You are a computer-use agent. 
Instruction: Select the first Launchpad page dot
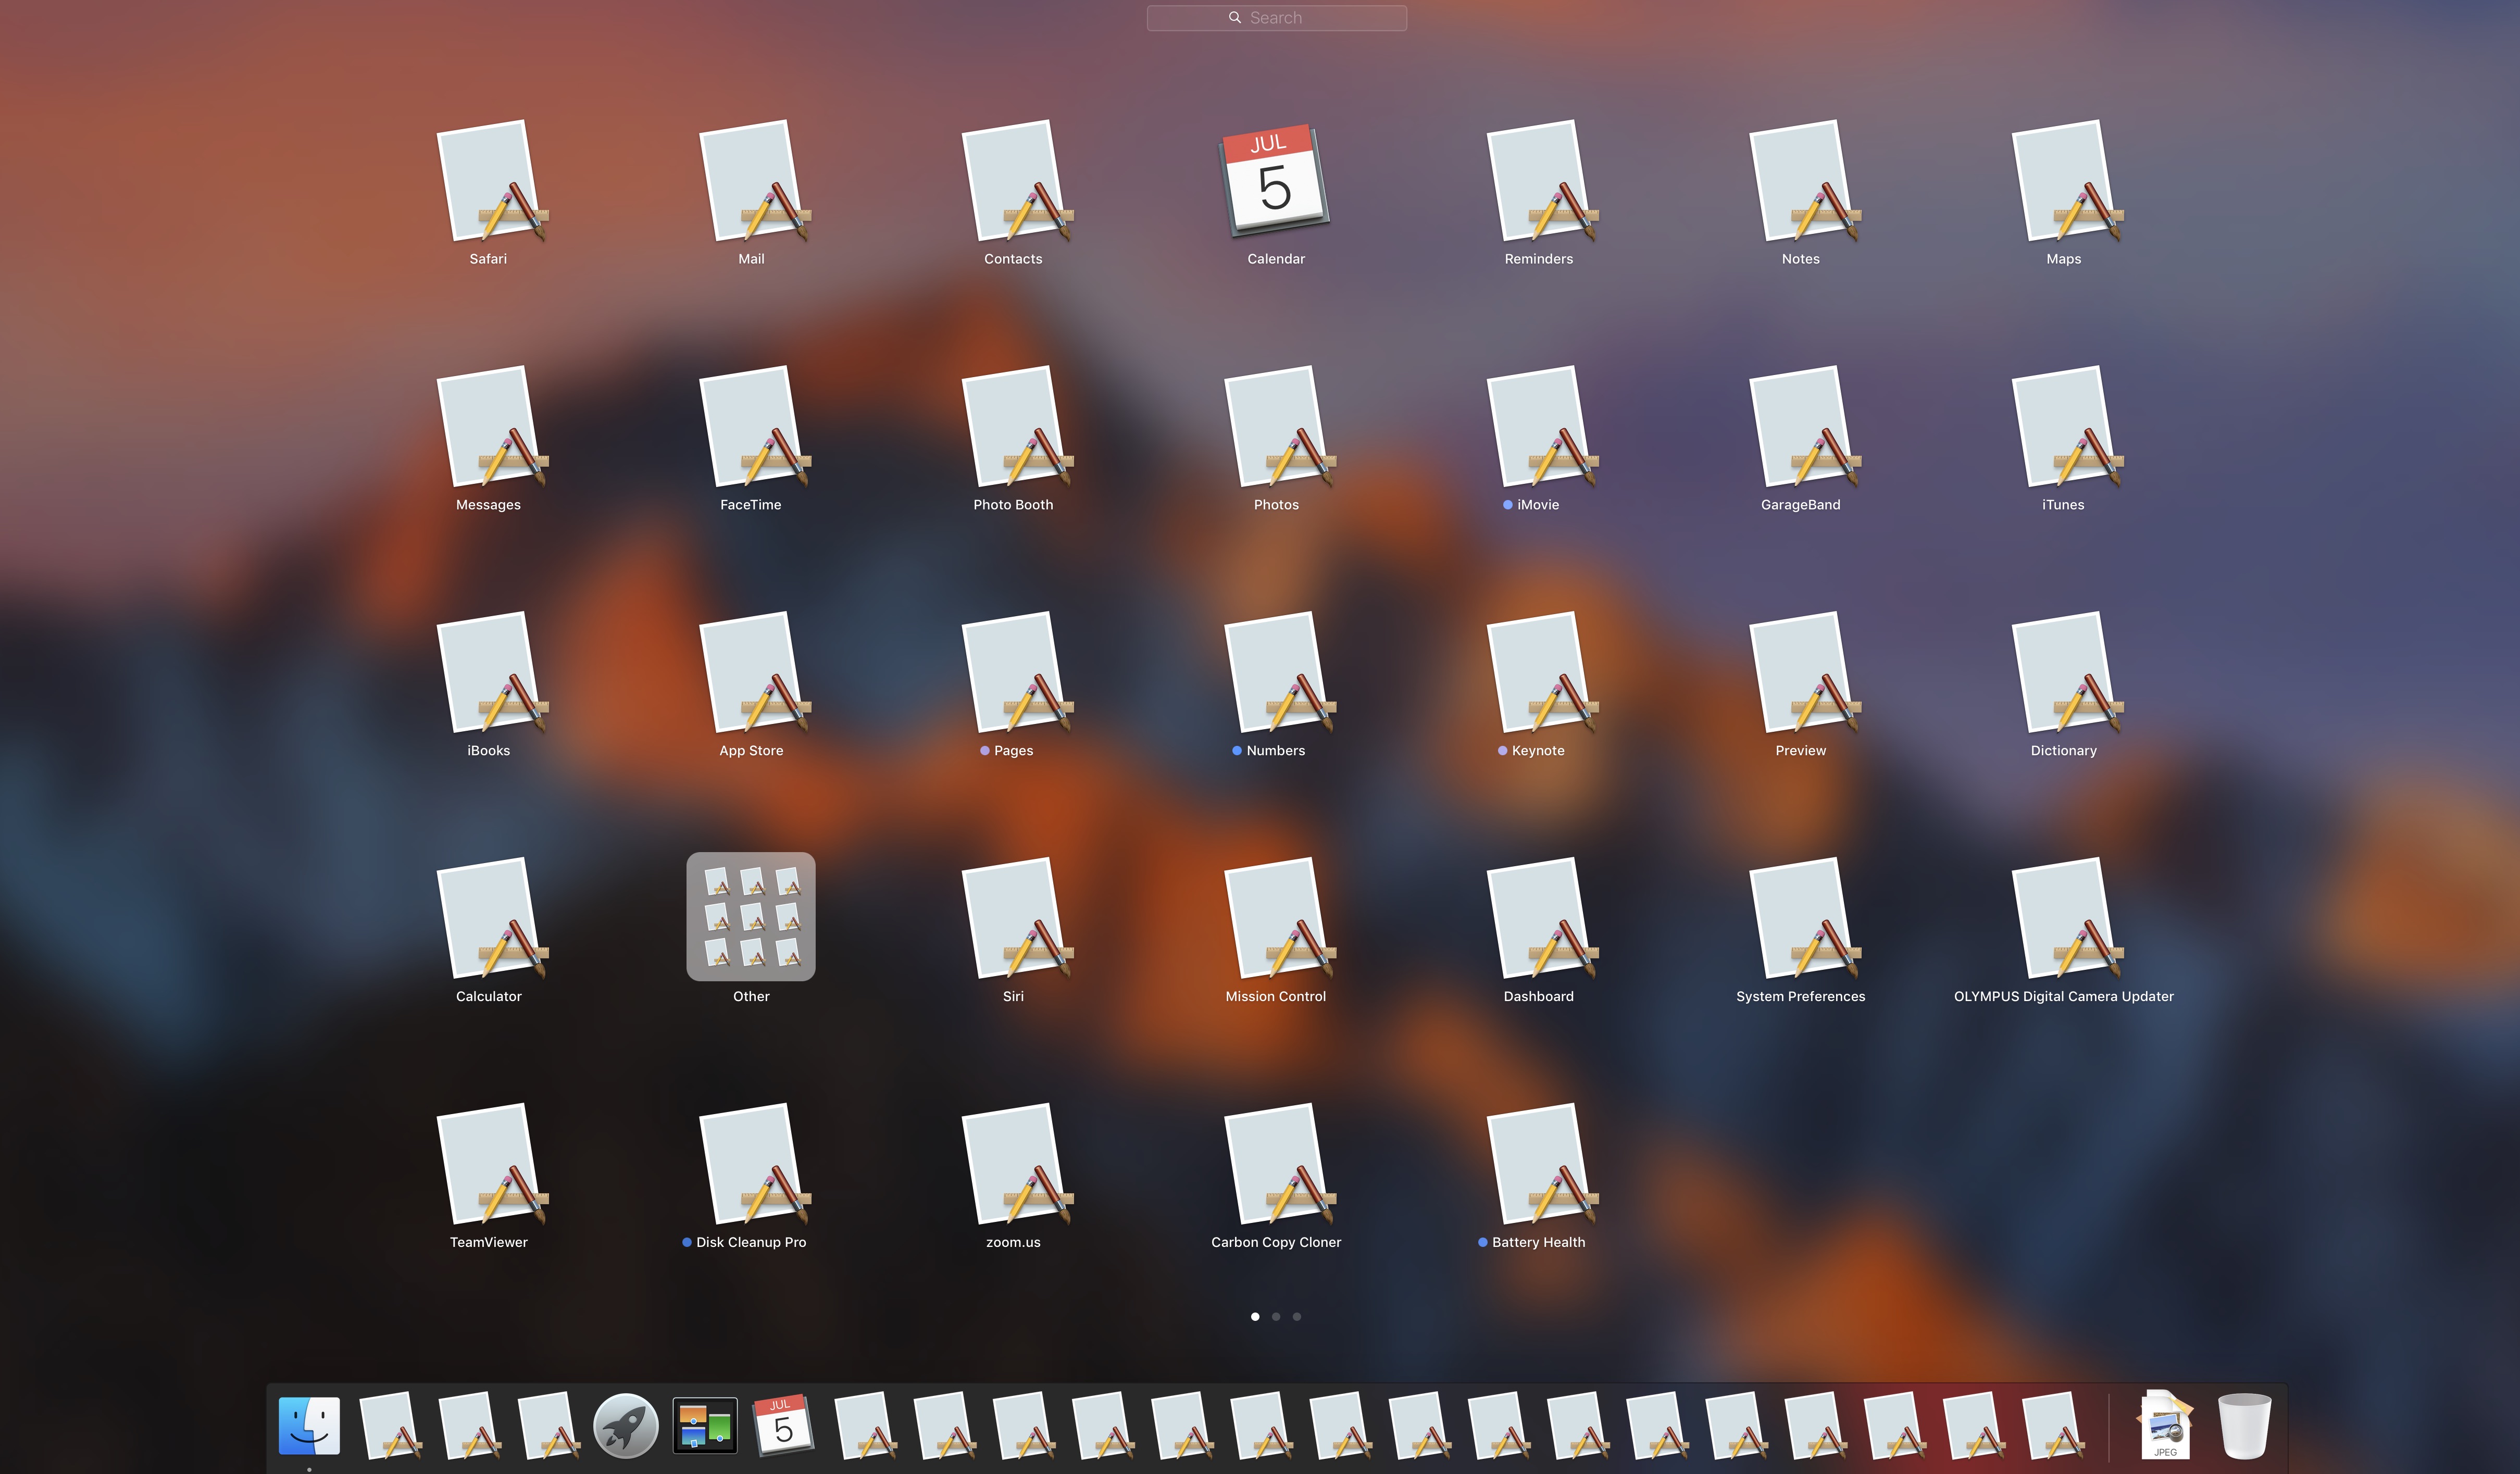[x=1255, y=1317]
